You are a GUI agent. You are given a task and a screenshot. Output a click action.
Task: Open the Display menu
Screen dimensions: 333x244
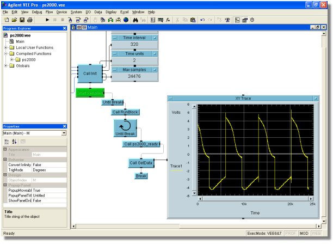(111, 12)
